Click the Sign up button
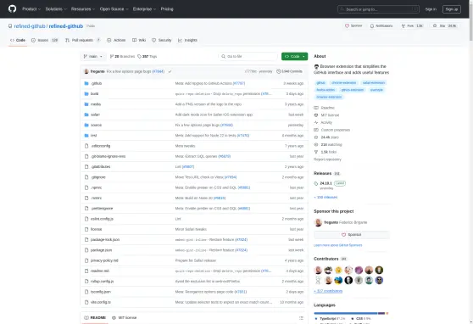This screenshot has width=473, height=324. click(452, 9)
